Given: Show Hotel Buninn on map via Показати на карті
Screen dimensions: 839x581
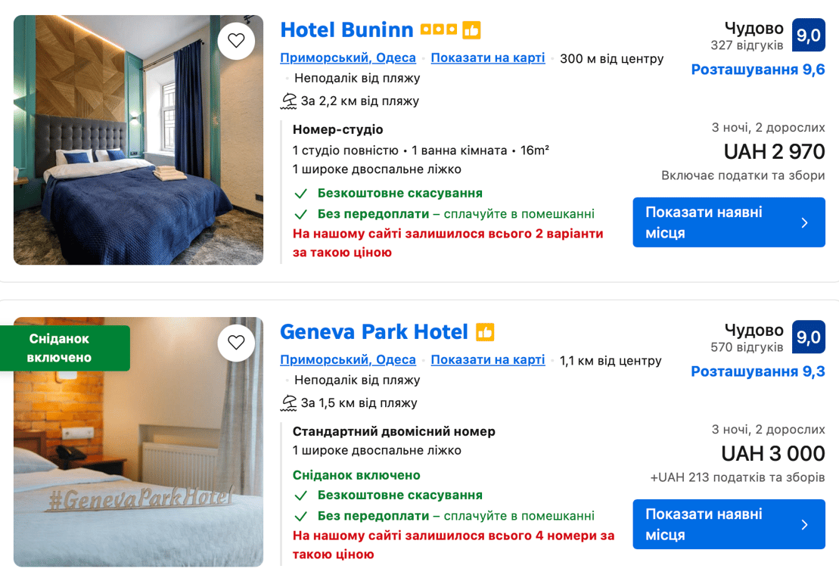Looking at the screenshot, I should click(488, 58).
